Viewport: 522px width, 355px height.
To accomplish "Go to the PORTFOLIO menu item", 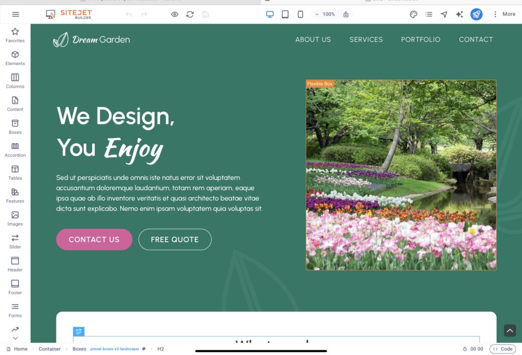I will (421, 40).
